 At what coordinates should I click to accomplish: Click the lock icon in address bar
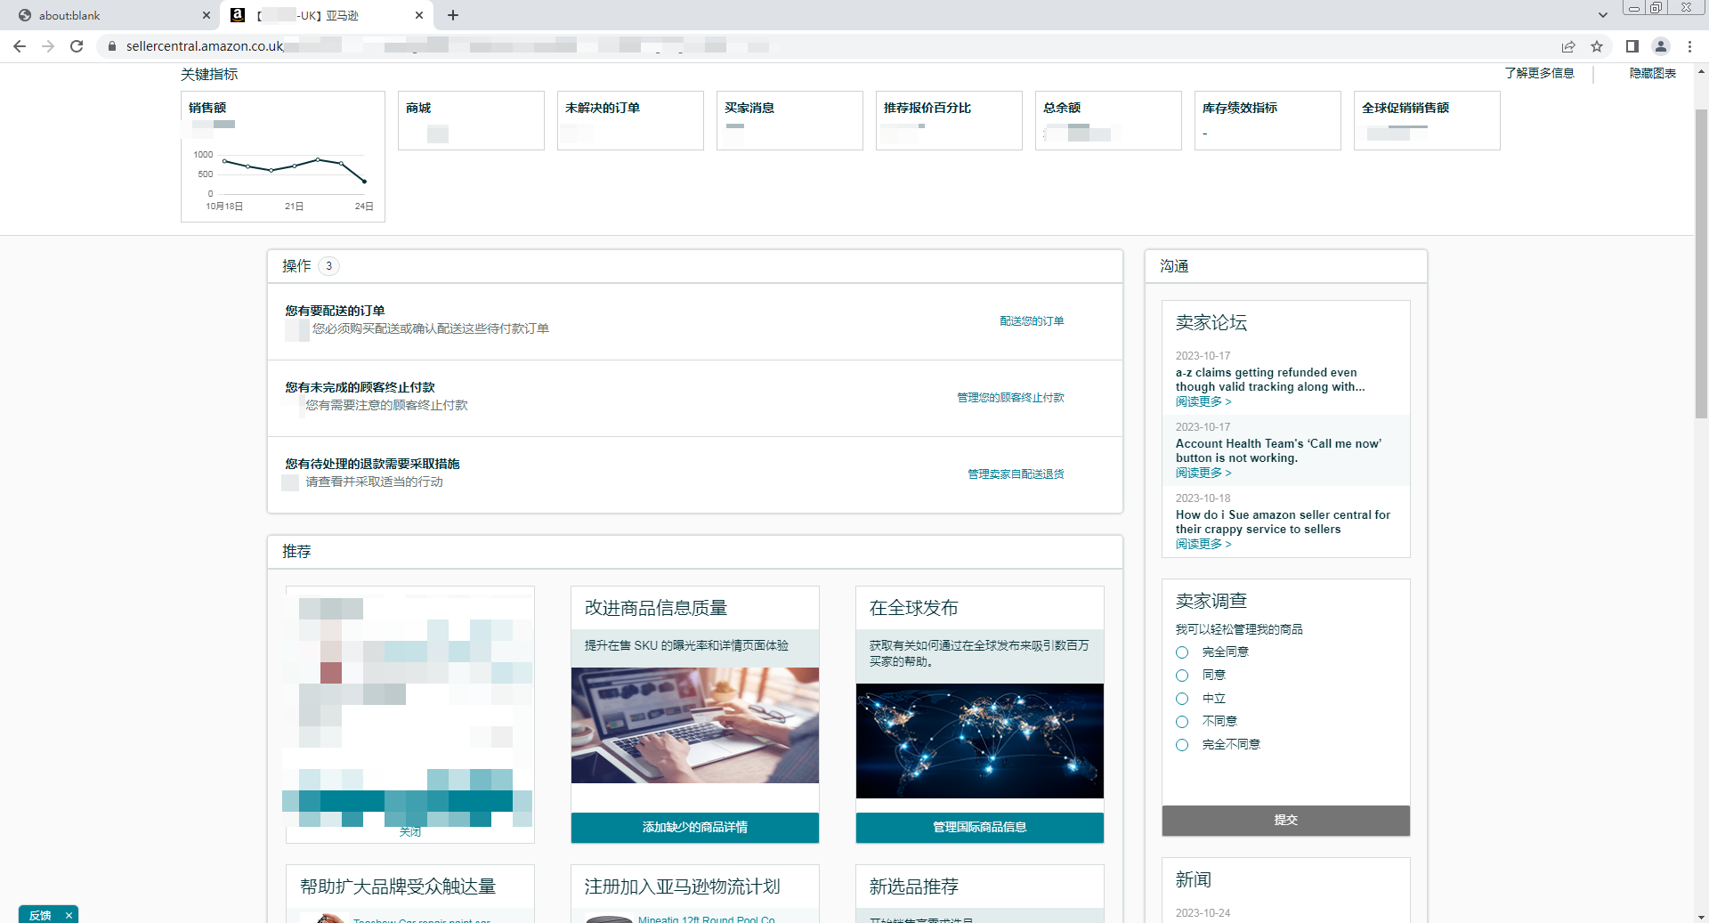tap(112, 46)
